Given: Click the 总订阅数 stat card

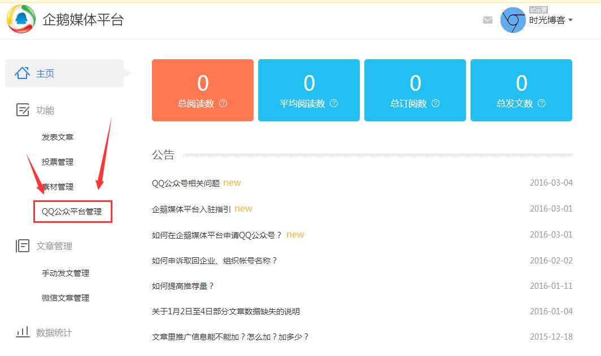Looking at the screenshot, I should (415, 90).
